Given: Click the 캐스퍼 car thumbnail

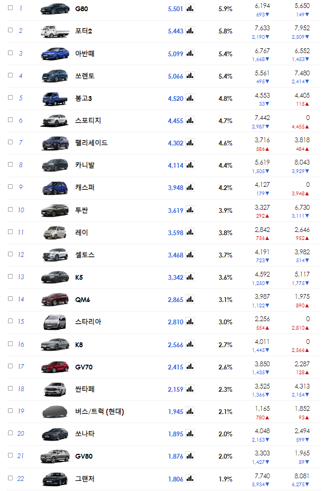Looking at the screenshot, I should [55, 187].
